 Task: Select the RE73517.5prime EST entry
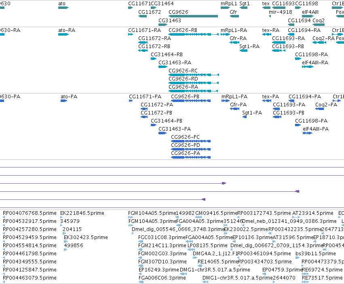pos(322,278)
